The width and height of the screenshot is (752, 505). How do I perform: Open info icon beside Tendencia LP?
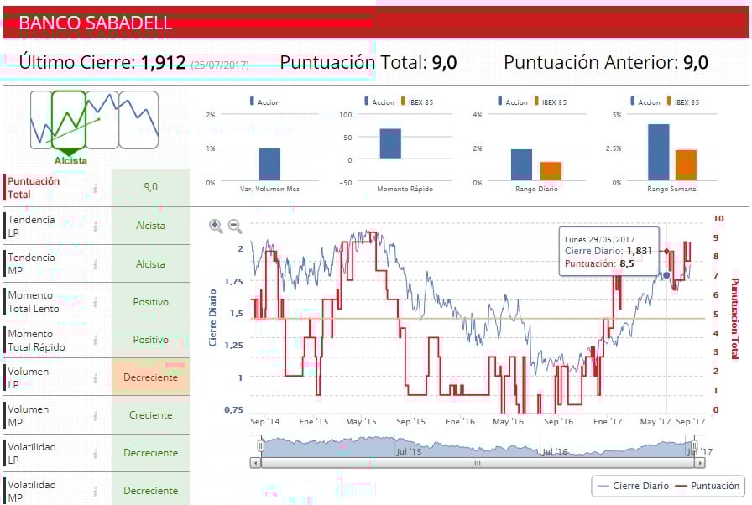[96, 226]
